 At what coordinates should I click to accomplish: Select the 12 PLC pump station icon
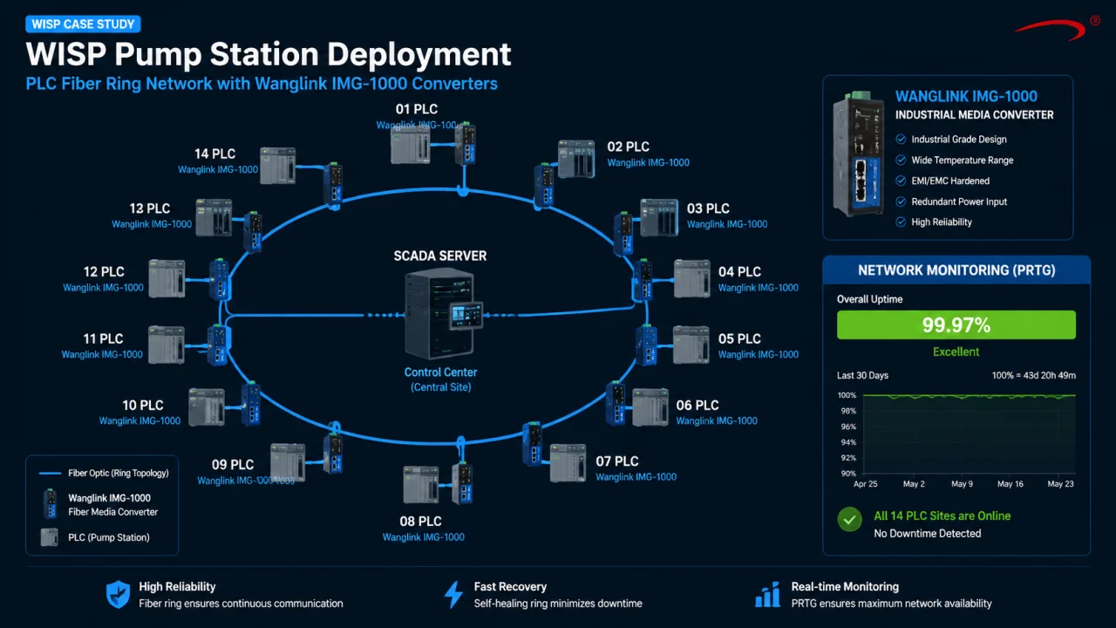[x=167, y=277]
